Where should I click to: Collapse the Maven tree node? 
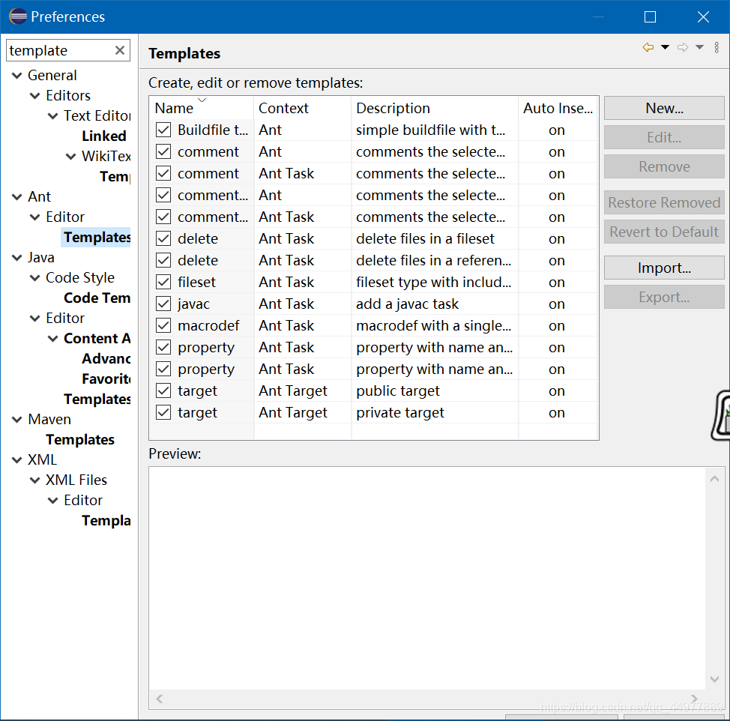[16, 420]
